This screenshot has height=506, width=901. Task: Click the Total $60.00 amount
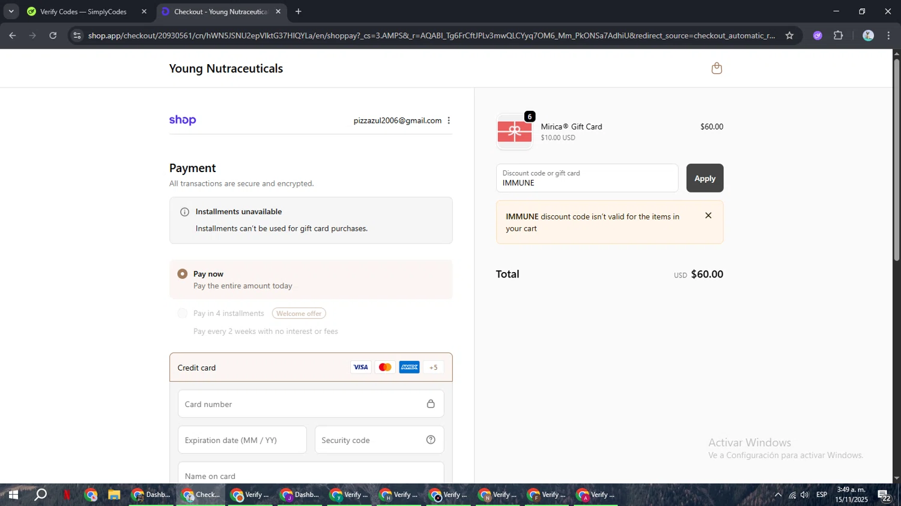coord(707,275)
